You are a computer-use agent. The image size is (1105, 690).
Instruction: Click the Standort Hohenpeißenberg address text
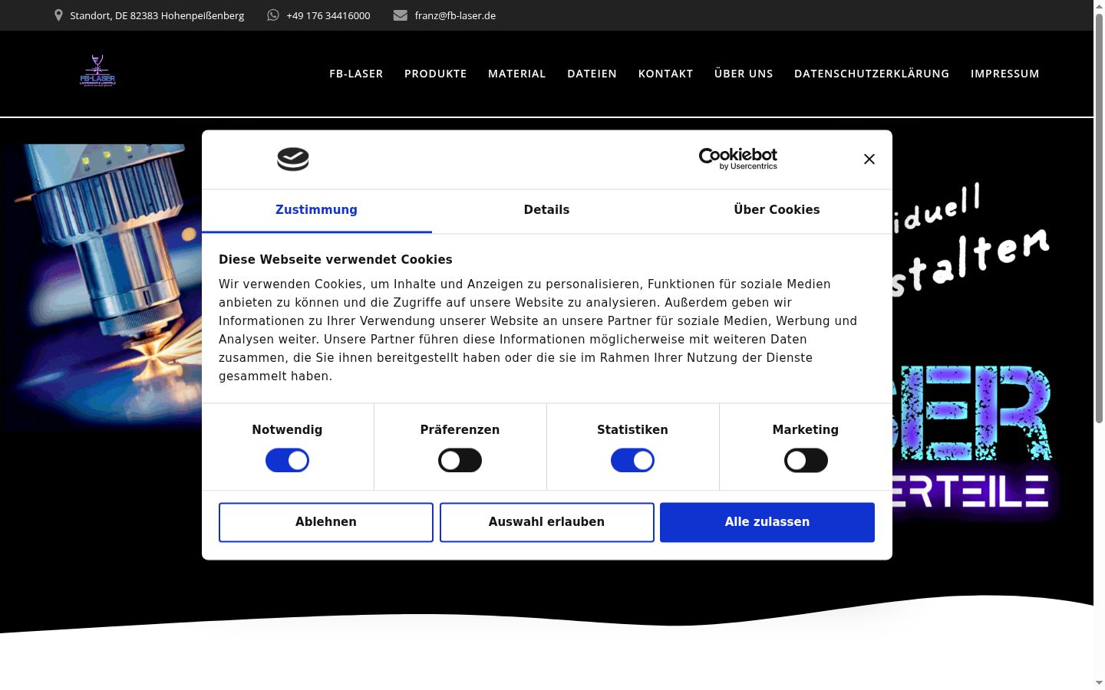(x=157, y=15)
